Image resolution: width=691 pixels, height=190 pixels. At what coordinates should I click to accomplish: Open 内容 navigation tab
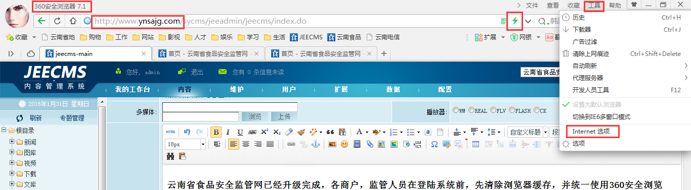click(185, 89)
